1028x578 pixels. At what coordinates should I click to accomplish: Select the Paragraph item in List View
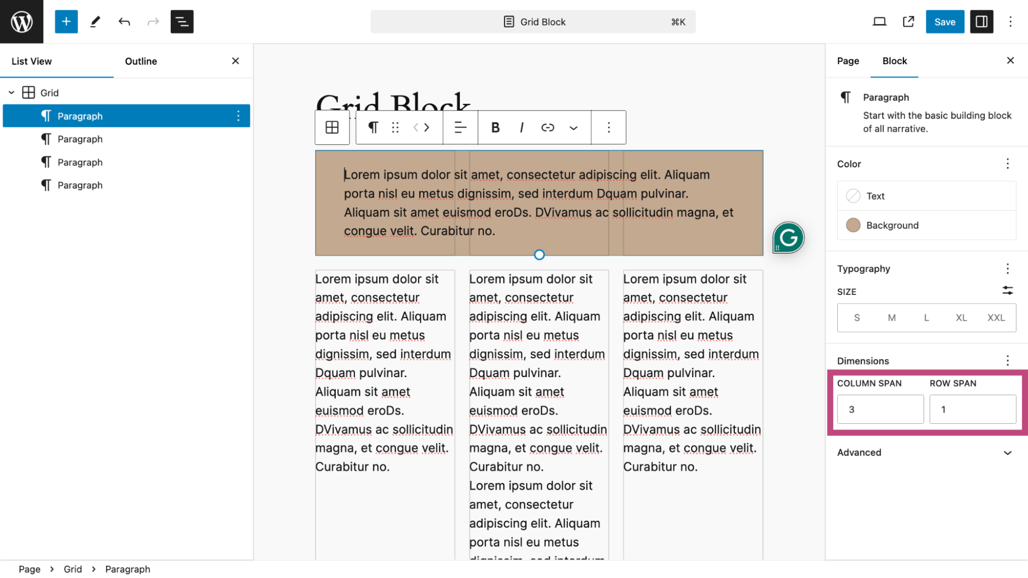(80, 116)
